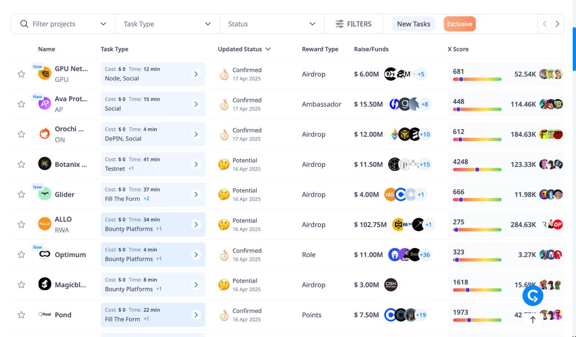Click Potential thinking emoji for Botanix

click(224, 165)
